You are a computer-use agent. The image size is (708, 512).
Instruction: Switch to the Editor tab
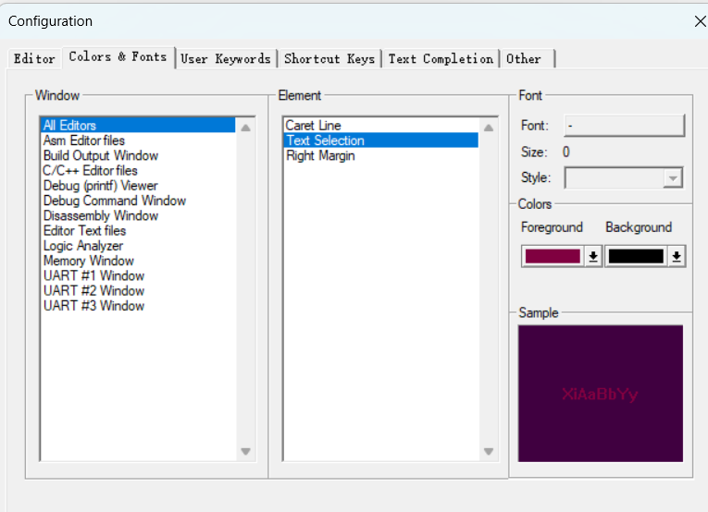[x=34, y=59]
